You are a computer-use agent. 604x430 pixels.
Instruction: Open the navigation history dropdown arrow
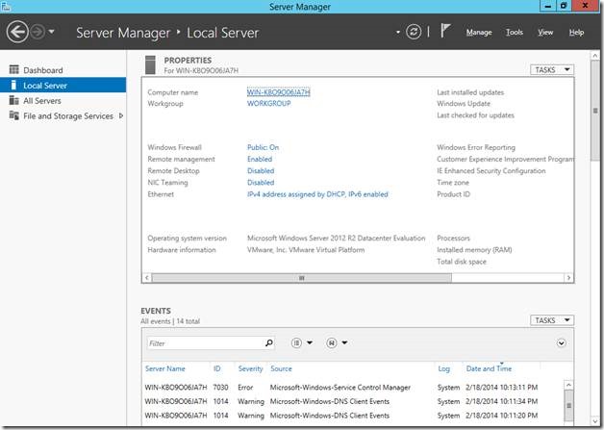coord(51,32)
